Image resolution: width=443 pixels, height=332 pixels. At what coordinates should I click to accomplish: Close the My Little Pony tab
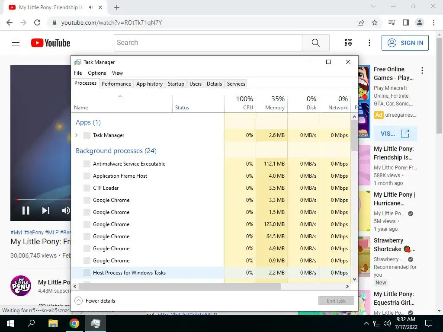(x=100, y=7)
